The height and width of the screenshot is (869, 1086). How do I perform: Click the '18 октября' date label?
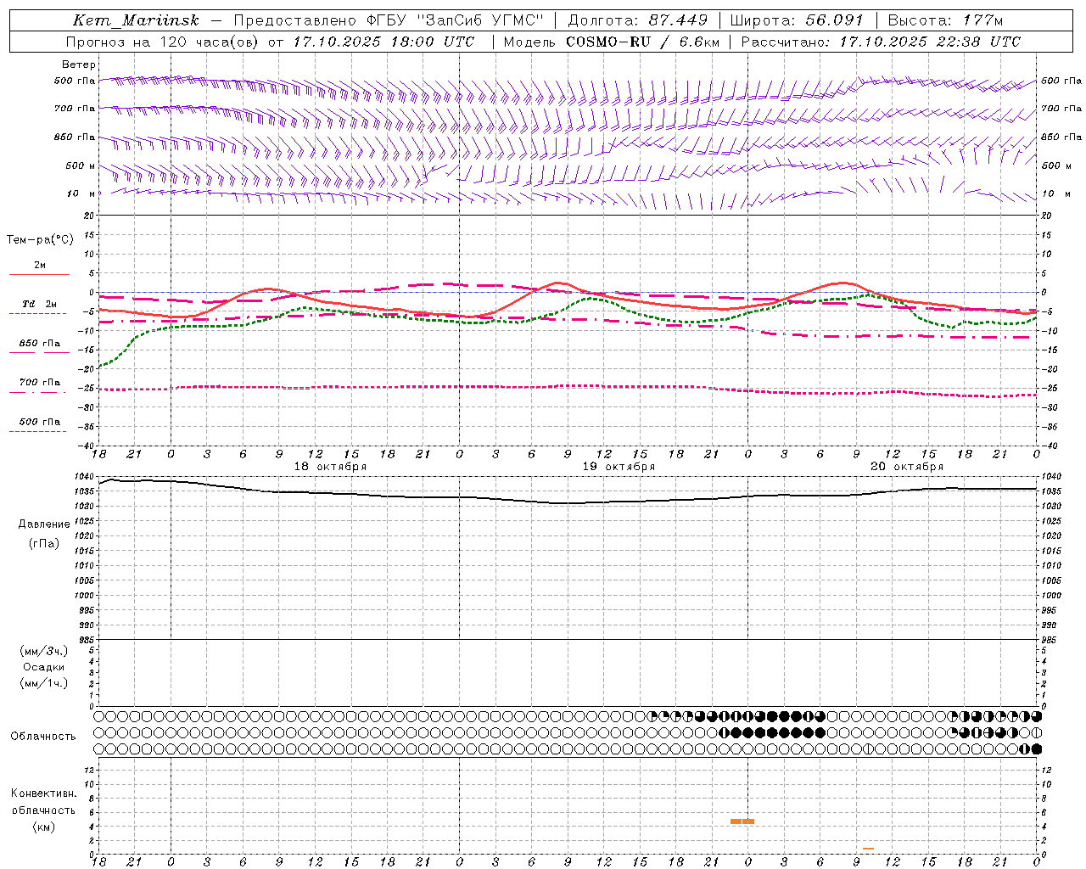pos(330,467)
